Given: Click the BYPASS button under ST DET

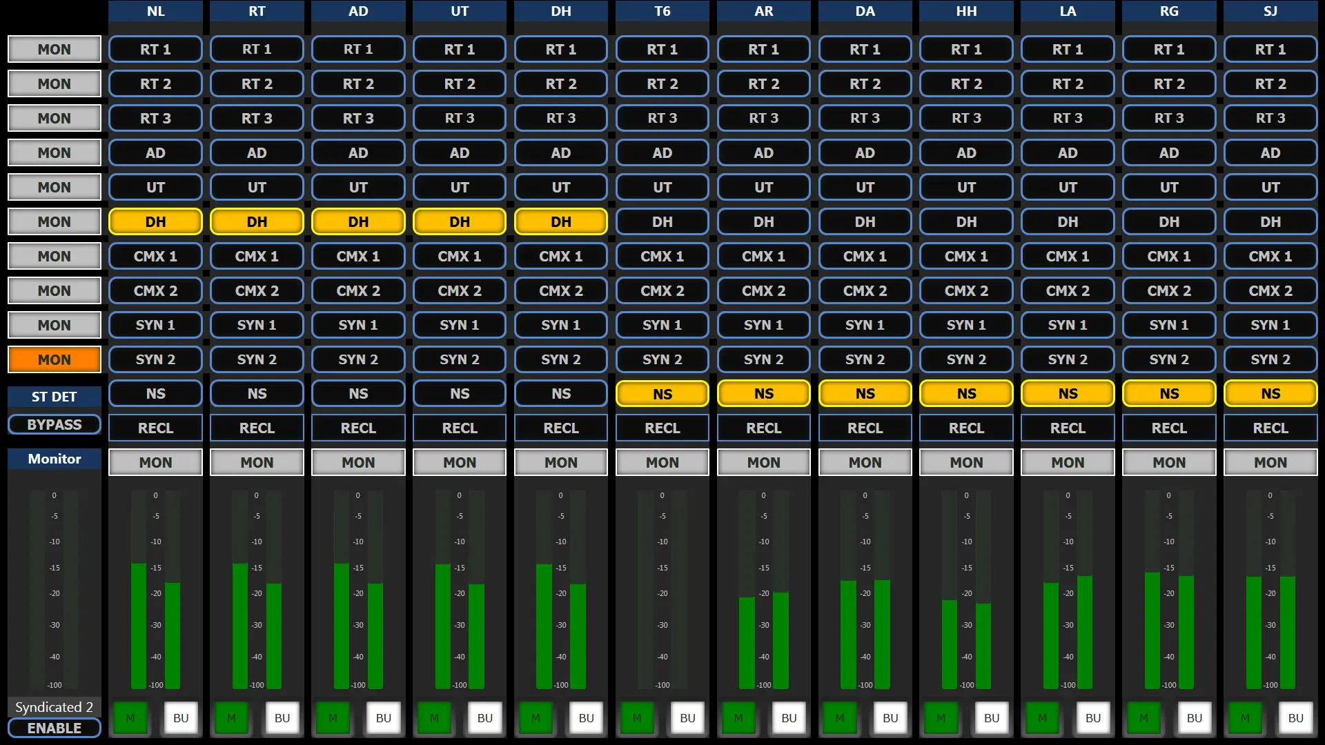Looking at the screenshot, I should (55, 424).
